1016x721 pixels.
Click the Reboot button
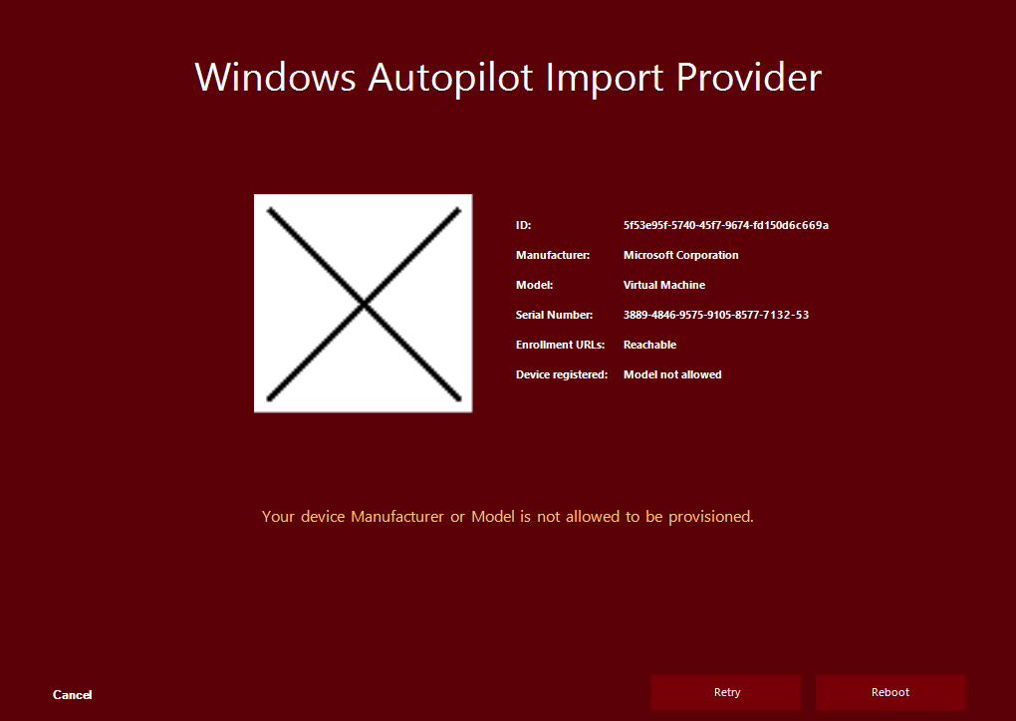(889, 692)
